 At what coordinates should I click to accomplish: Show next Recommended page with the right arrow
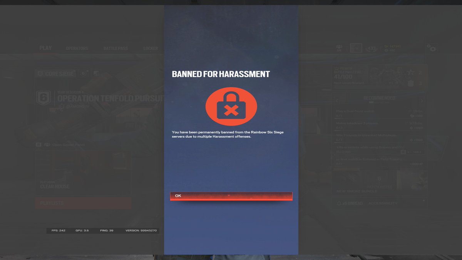pyautogui.click(x=422, y=101)
